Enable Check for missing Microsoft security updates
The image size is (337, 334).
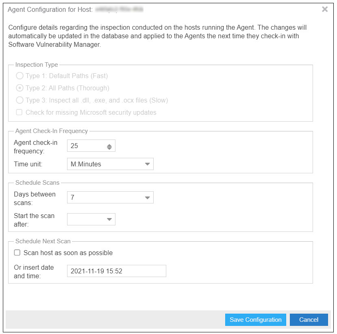pos(19,112)
